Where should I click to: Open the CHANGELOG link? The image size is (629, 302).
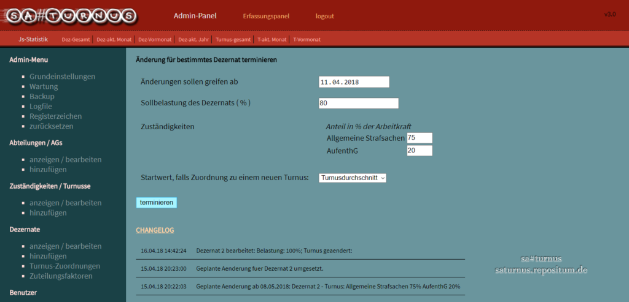[x=155, y=230]
